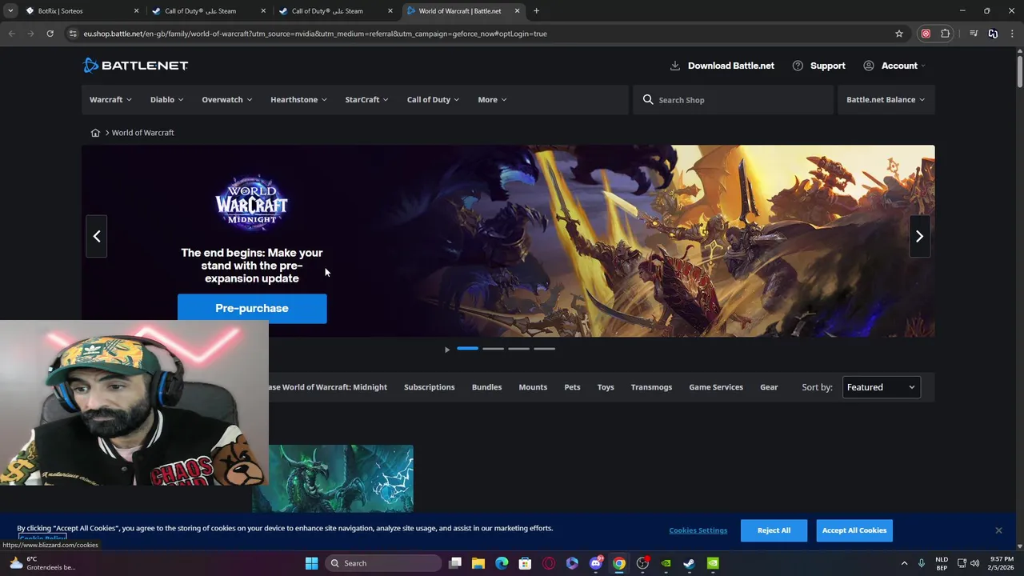Bookmark this page with star icon
This screenshot has width=1024, height=576.
click(899, 34)
